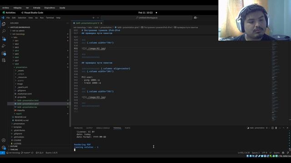Open the File menu
This screenshot has width=291, height=163.
[x=8, y=18]
